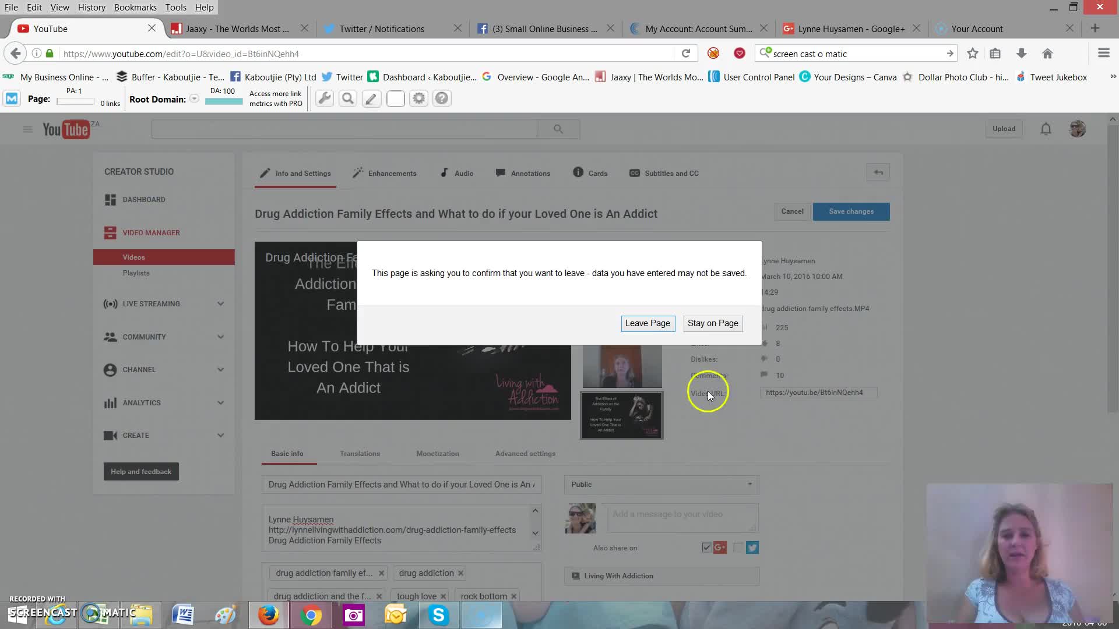Open the downloads arrow icon
The image size is (1119, 629).
1021,54
